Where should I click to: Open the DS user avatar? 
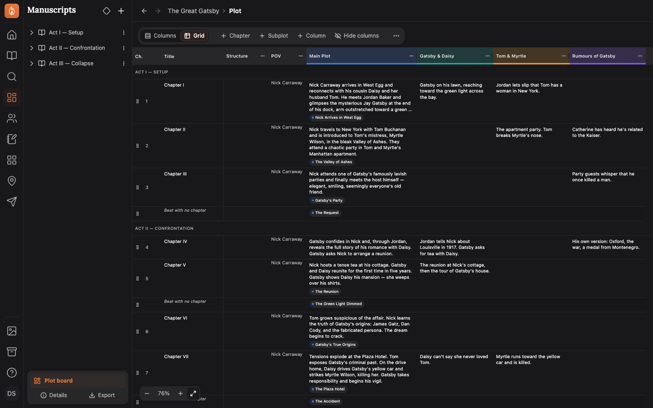(x=12, y=393)
